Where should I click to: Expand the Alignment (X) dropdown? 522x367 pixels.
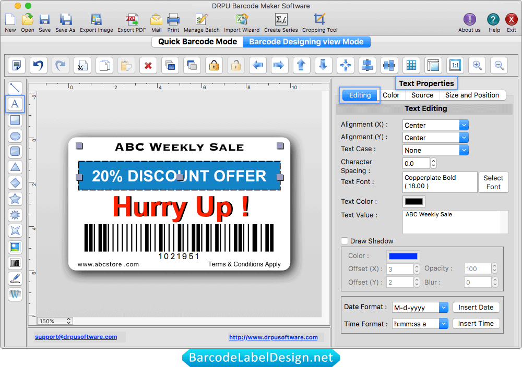[x=464, y=125]
